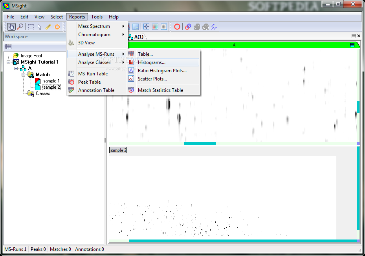365x256 pixels.
Task: Click the MSight application logo icon
Action: [x=6, y=6]
